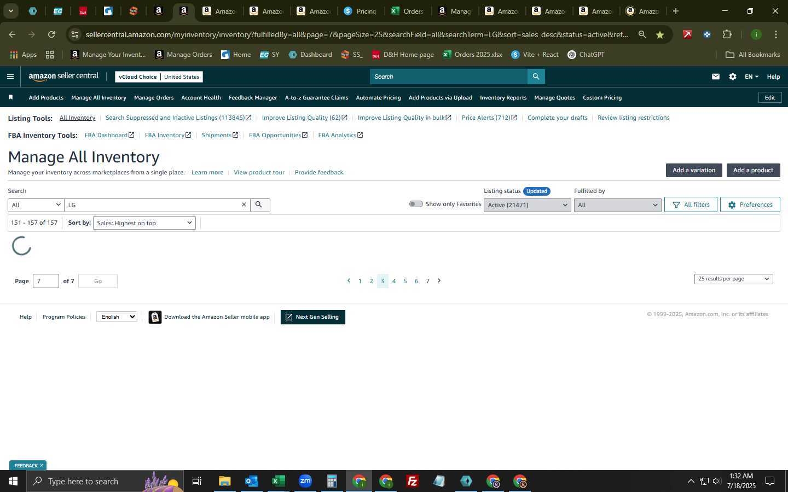Screen dimensions: 788x492
Task: Click the browser reload icon
Action: click(x=51, y=34)
